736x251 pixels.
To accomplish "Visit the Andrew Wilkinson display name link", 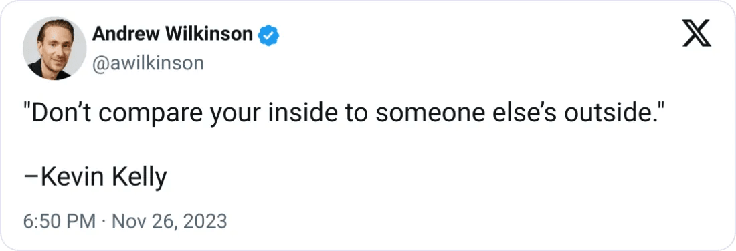I will (x=172, y=35).
